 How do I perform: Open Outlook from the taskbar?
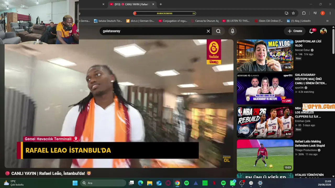click(159, 183)
